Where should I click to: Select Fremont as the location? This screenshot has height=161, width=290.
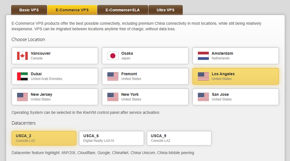(145, 76)
